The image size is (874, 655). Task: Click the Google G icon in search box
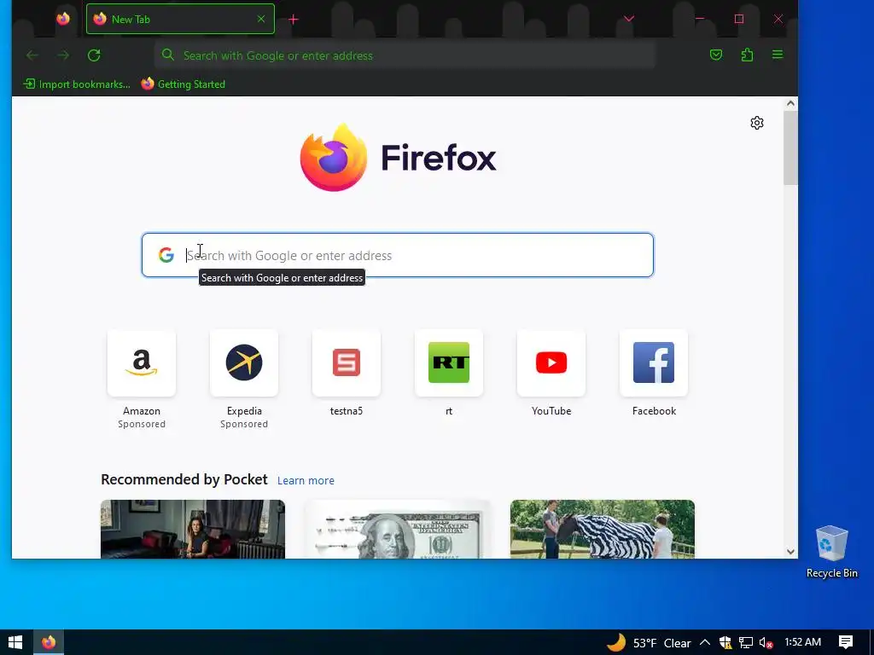(166, 255)
